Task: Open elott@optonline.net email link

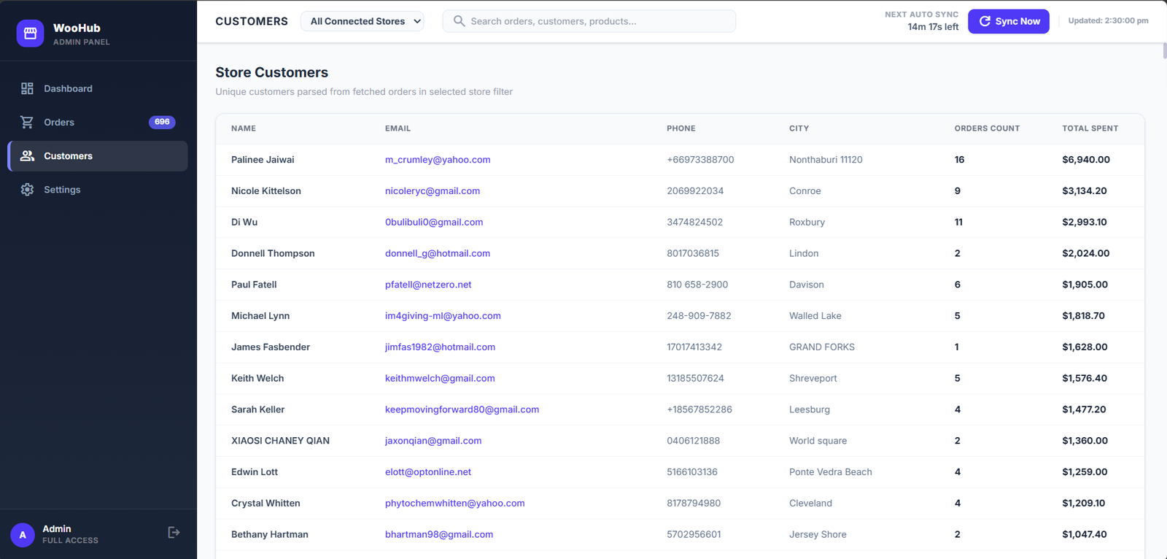Action: click(428, 472)
